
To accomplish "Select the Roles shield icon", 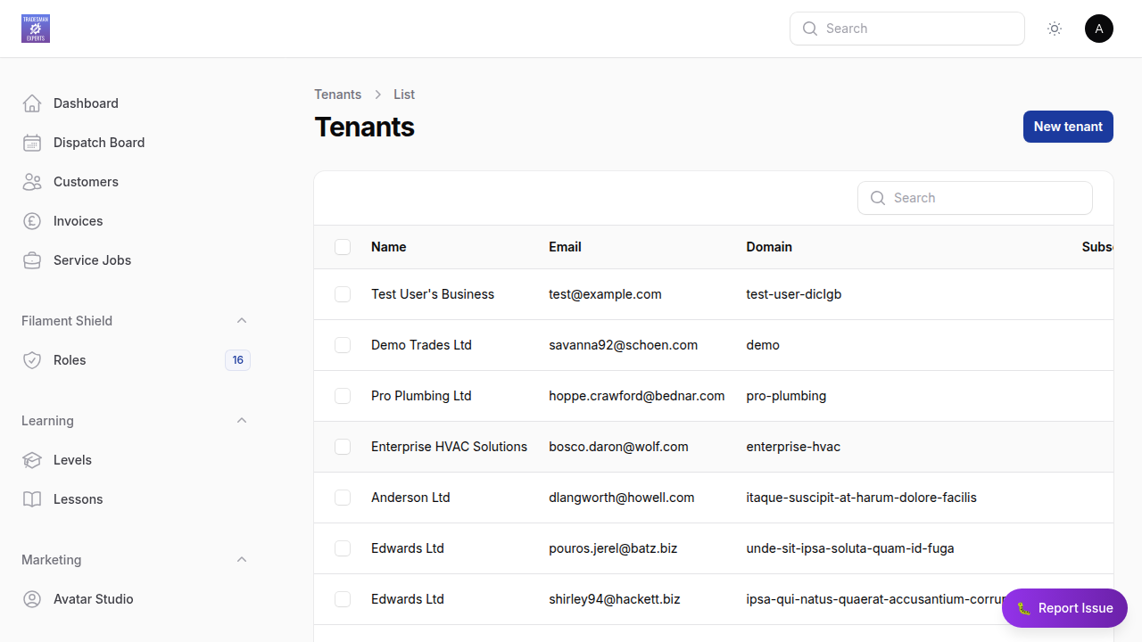I will 32,359.
